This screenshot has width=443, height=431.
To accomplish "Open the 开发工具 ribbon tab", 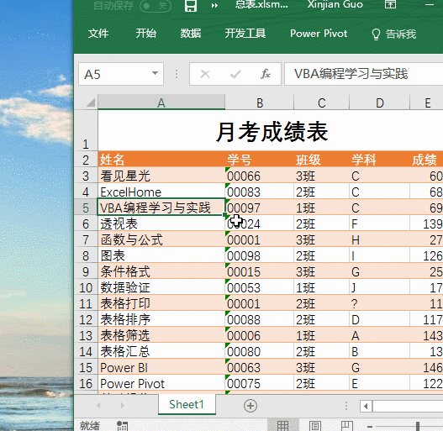I will (245, 34).
